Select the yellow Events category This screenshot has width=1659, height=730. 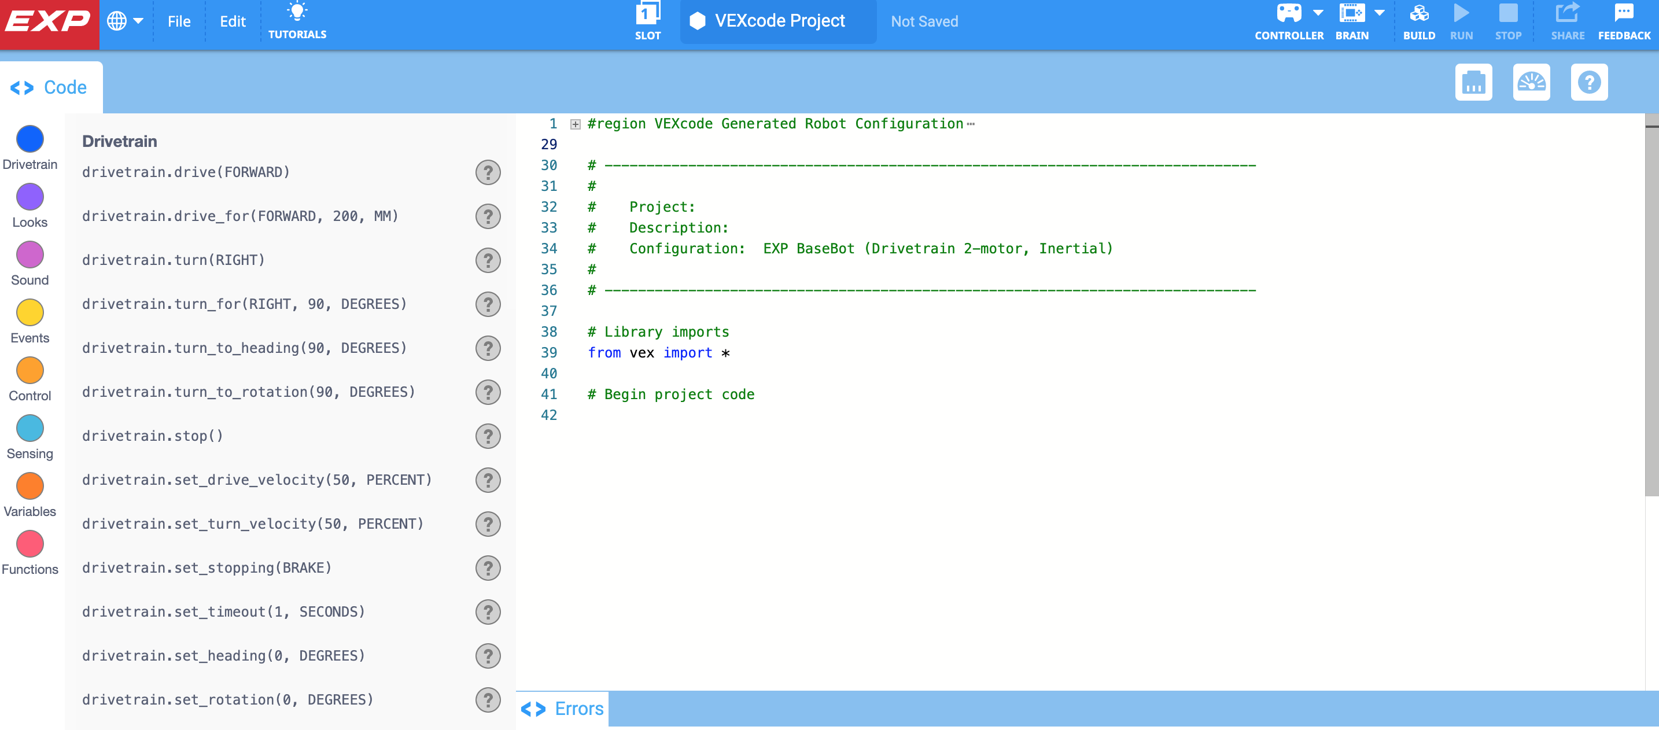(30, 321)
